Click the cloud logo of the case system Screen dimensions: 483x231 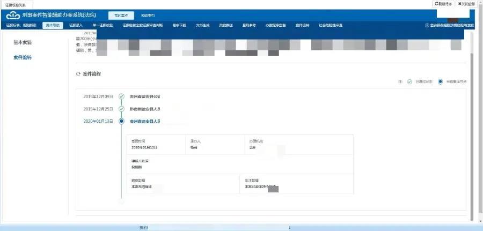click(x=13, y=15)
